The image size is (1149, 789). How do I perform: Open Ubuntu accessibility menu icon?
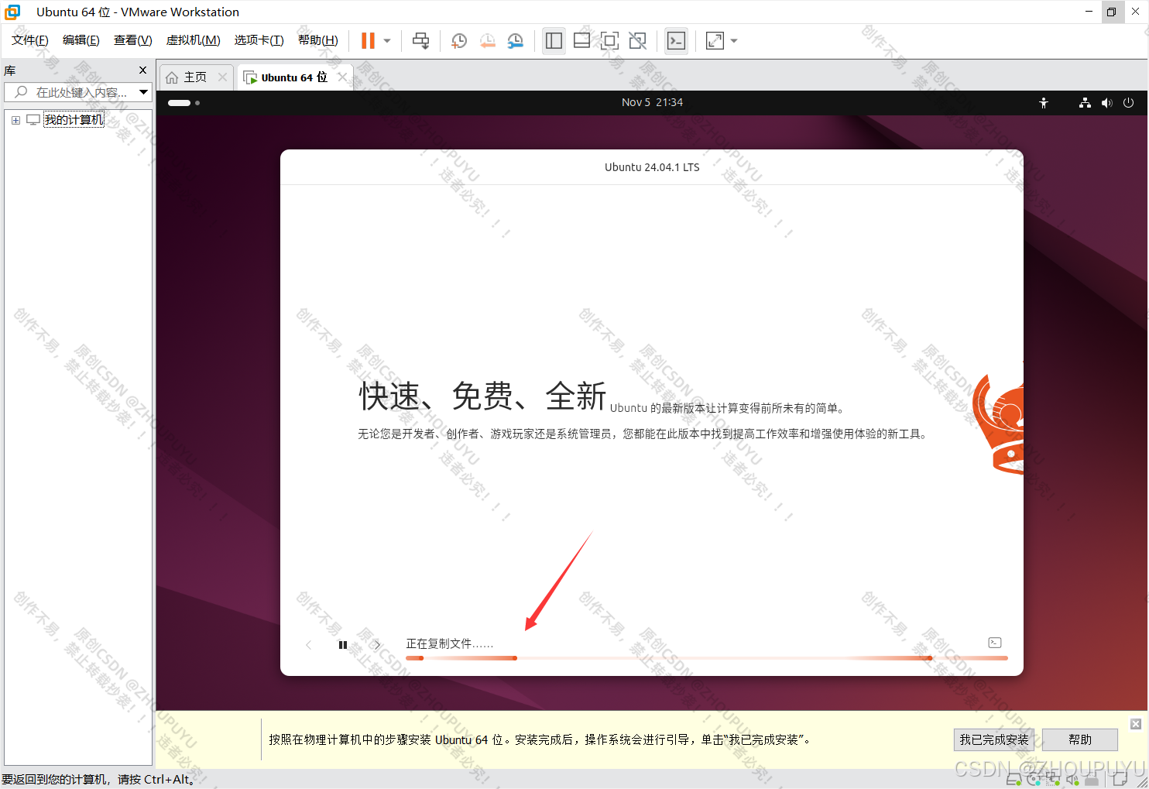click(1044, 103)
